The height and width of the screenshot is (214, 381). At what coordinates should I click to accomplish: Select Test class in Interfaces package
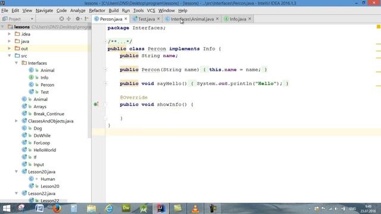point(45,92)
